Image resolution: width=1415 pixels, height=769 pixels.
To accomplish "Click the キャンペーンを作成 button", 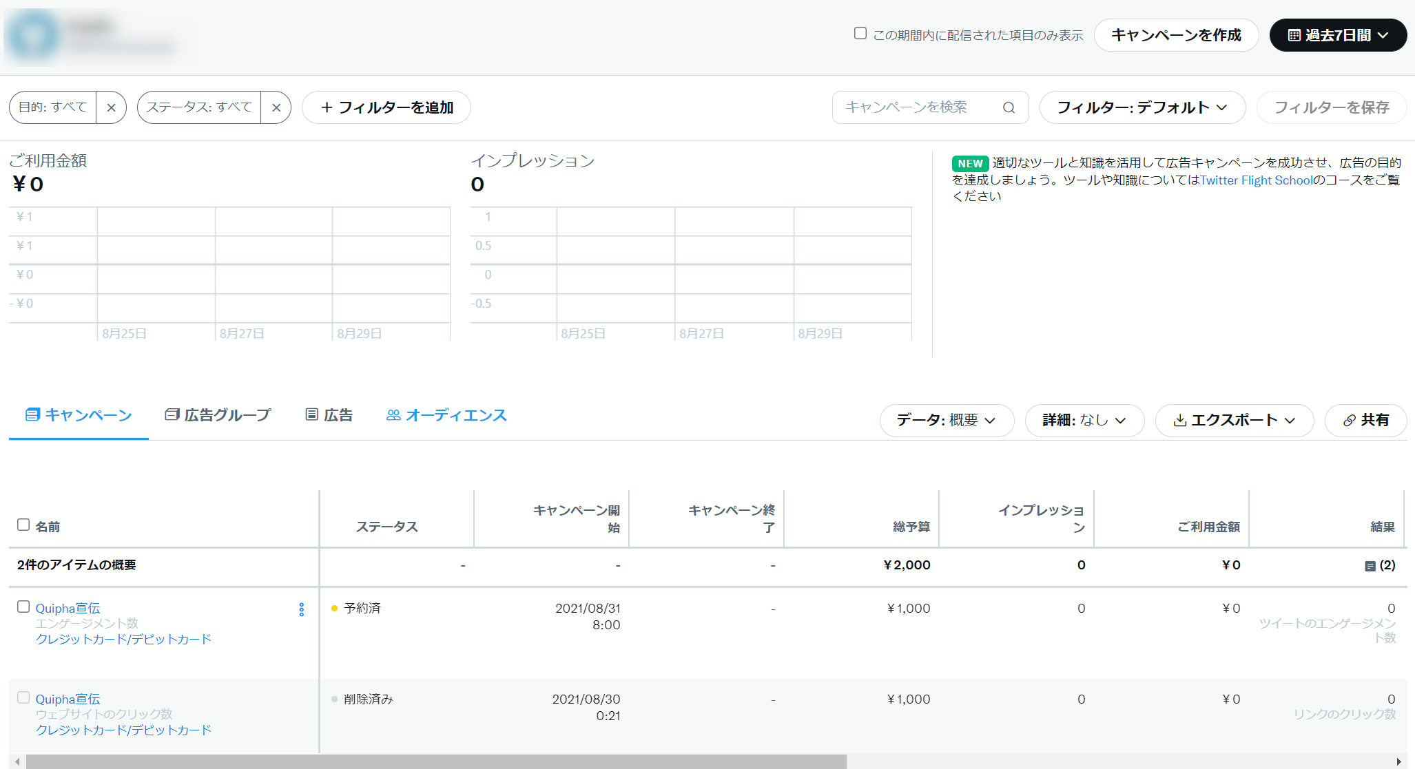I will (x=1176, y=35).
